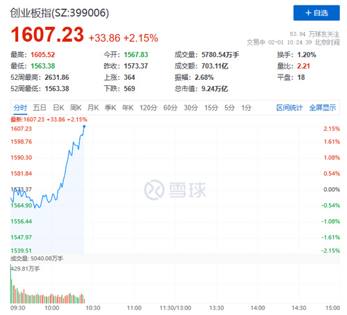Switch to the 60分 interval tab
This screenshot has width=347, height=315.
click(x=170, y=108)
